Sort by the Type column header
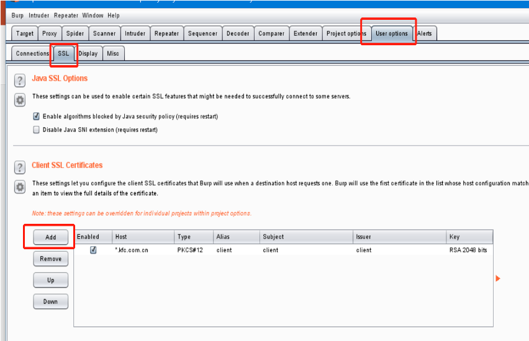Screen dimensions: 529x341 pyautogui.click(x=194, y=237)
